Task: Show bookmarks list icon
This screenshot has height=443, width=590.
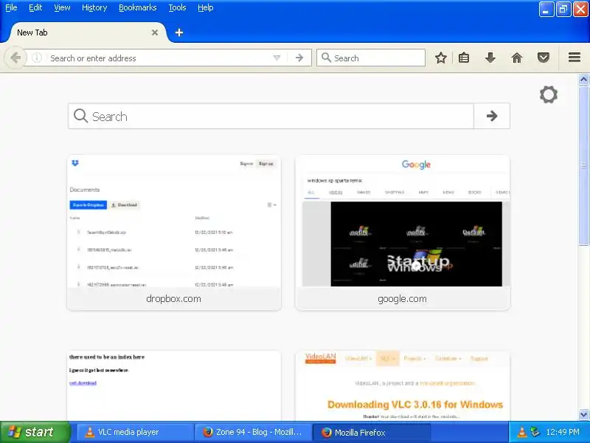Action: coord(464,58)
